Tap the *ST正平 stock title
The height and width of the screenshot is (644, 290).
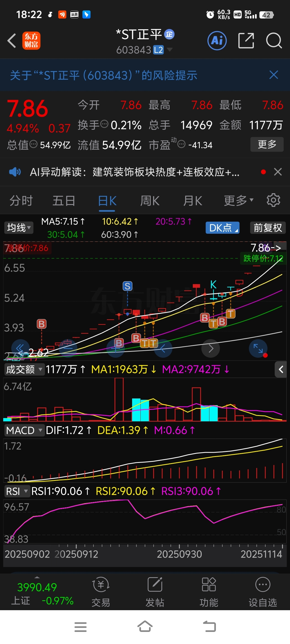pyautogui.click(x=139, y=35)
